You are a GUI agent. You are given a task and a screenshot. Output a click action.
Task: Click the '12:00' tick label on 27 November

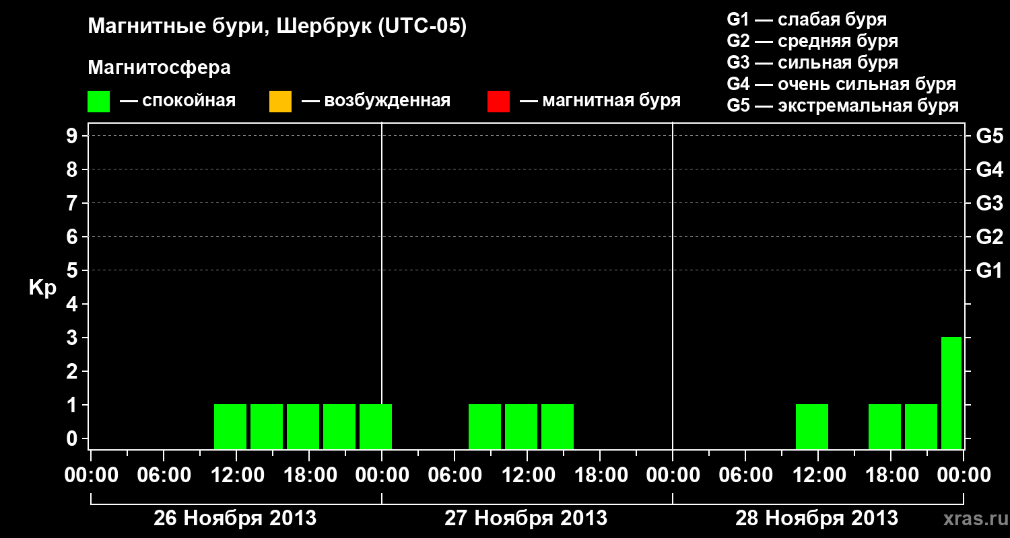pyautogui.click(x=527, y=475)
